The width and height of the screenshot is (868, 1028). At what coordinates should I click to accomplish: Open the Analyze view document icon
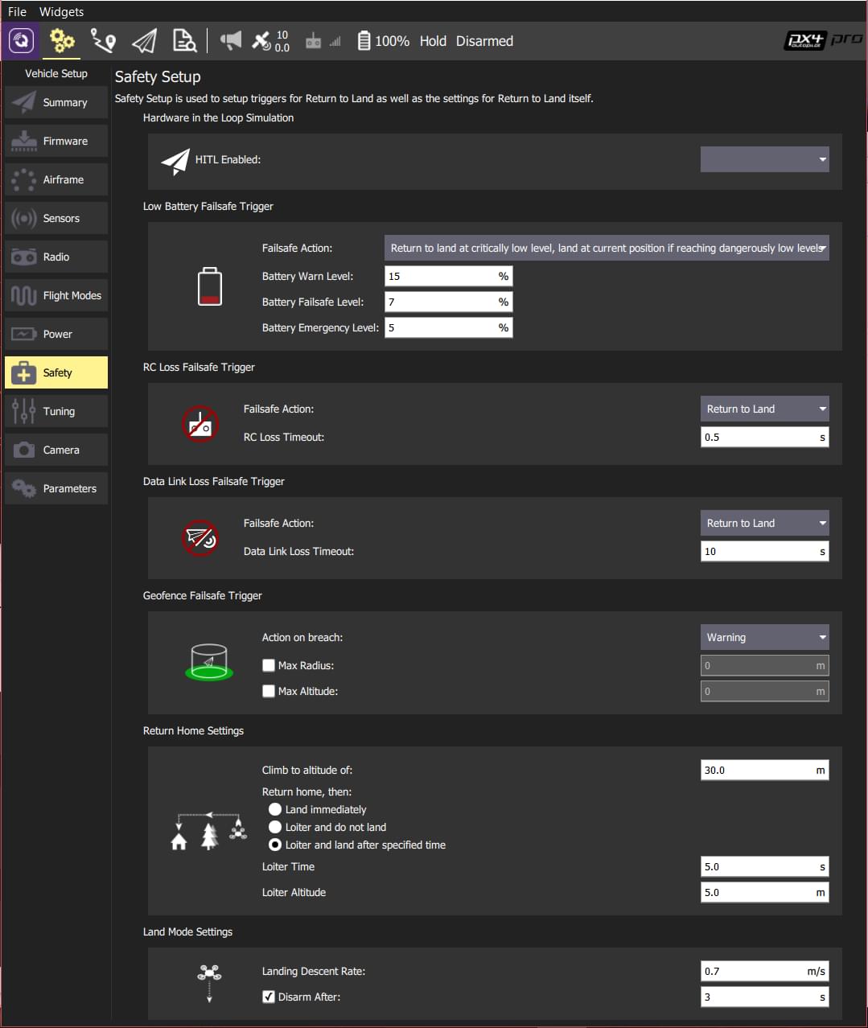184,40
